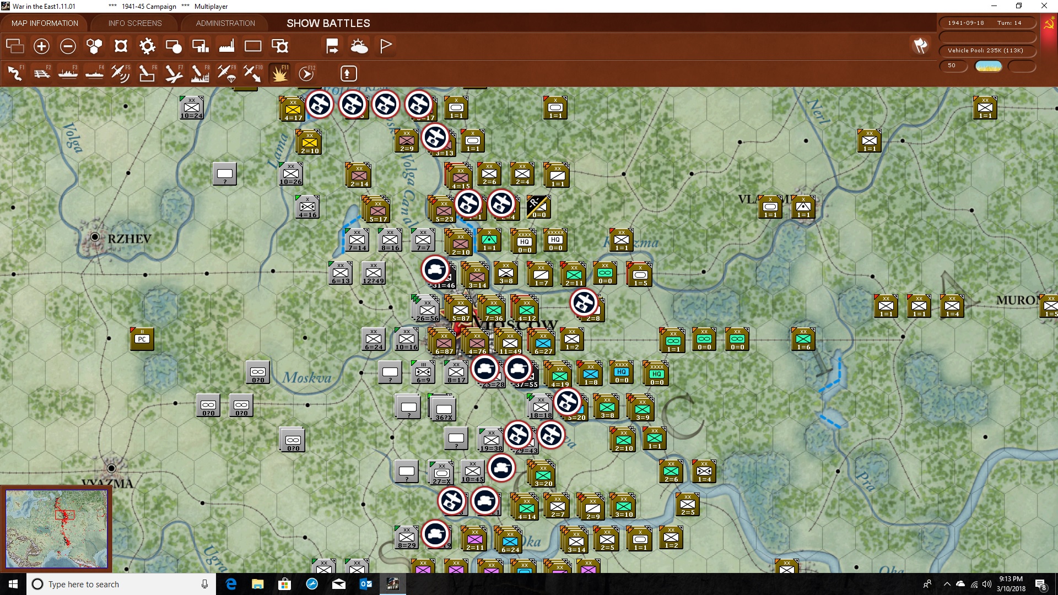Select the PC unit counter west of Moscow
1058x595 pixels.
(x=142, y=339)
